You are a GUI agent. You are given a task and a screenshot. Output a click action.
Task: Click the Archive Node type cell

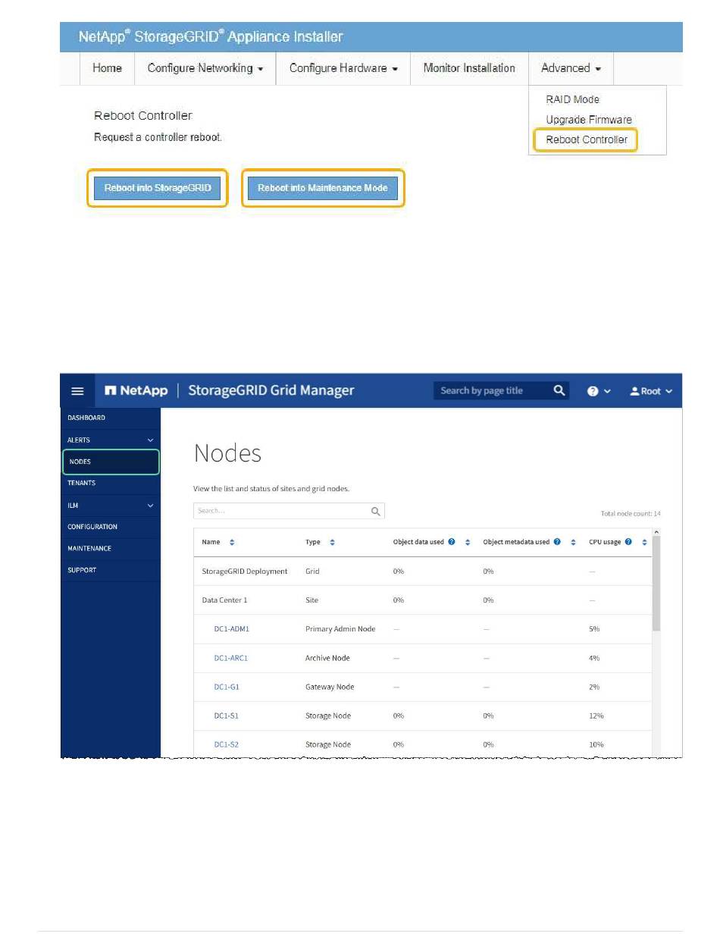(327, 658)
